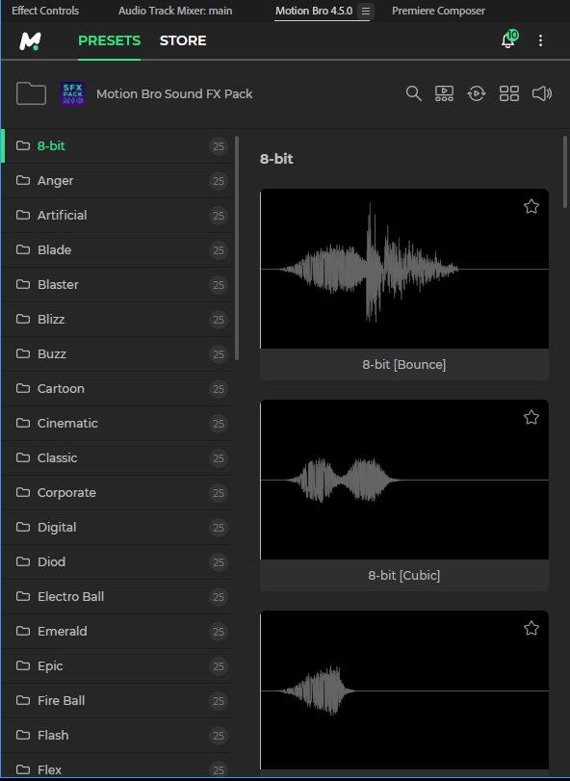The width and height of the screenshot is (570, 781).
Task: Open the Epic category
Action: click(117, 665)
